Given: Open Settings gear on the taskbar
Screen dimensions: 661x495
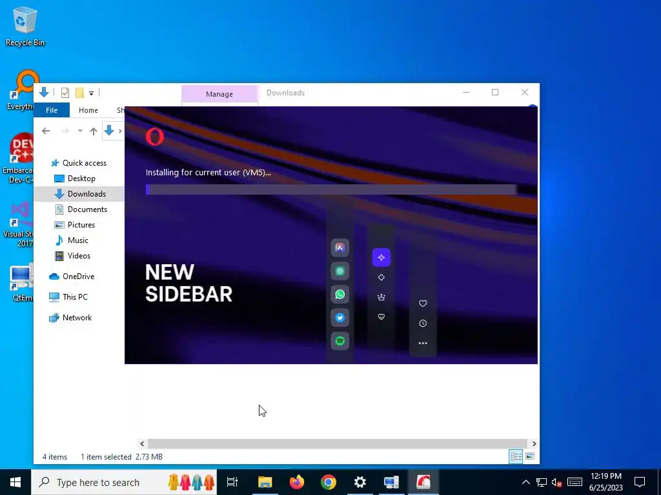Looking at the screenshot, I should [360, 482].
